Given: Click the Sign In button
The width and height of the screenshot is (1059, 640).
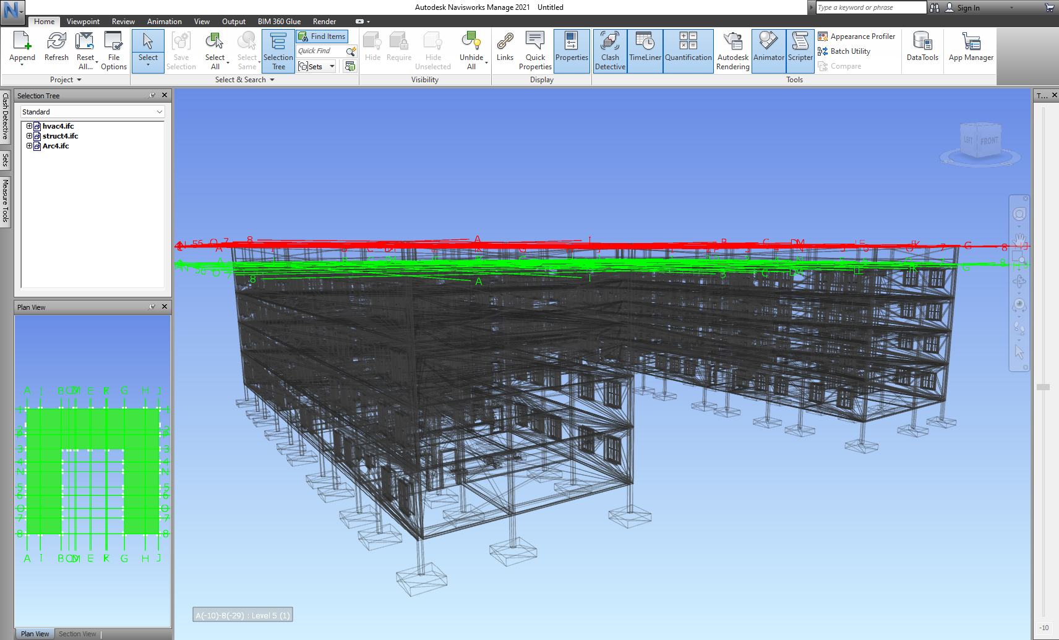Looking at the screenshot, I should pos(967,8).
